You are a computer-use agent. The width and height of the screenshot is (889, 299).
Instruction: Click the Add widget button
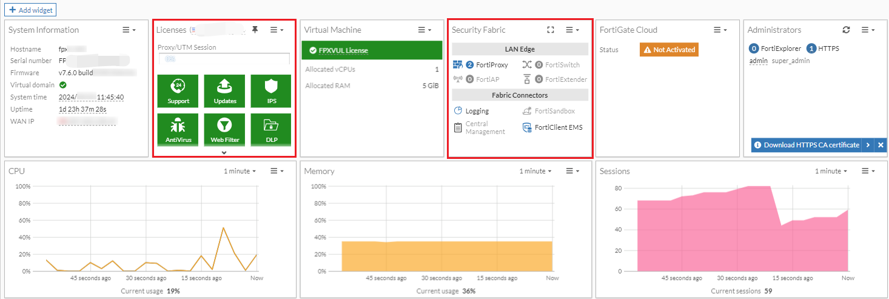tap(30, 10)
